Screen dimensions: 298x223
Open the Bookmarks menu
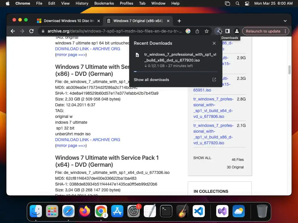[x=104, y=3]
